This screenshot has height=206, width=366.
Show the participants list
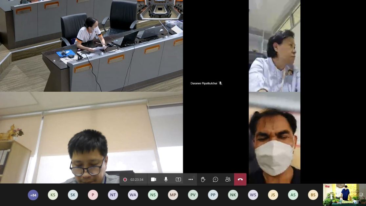pos(228,179)
